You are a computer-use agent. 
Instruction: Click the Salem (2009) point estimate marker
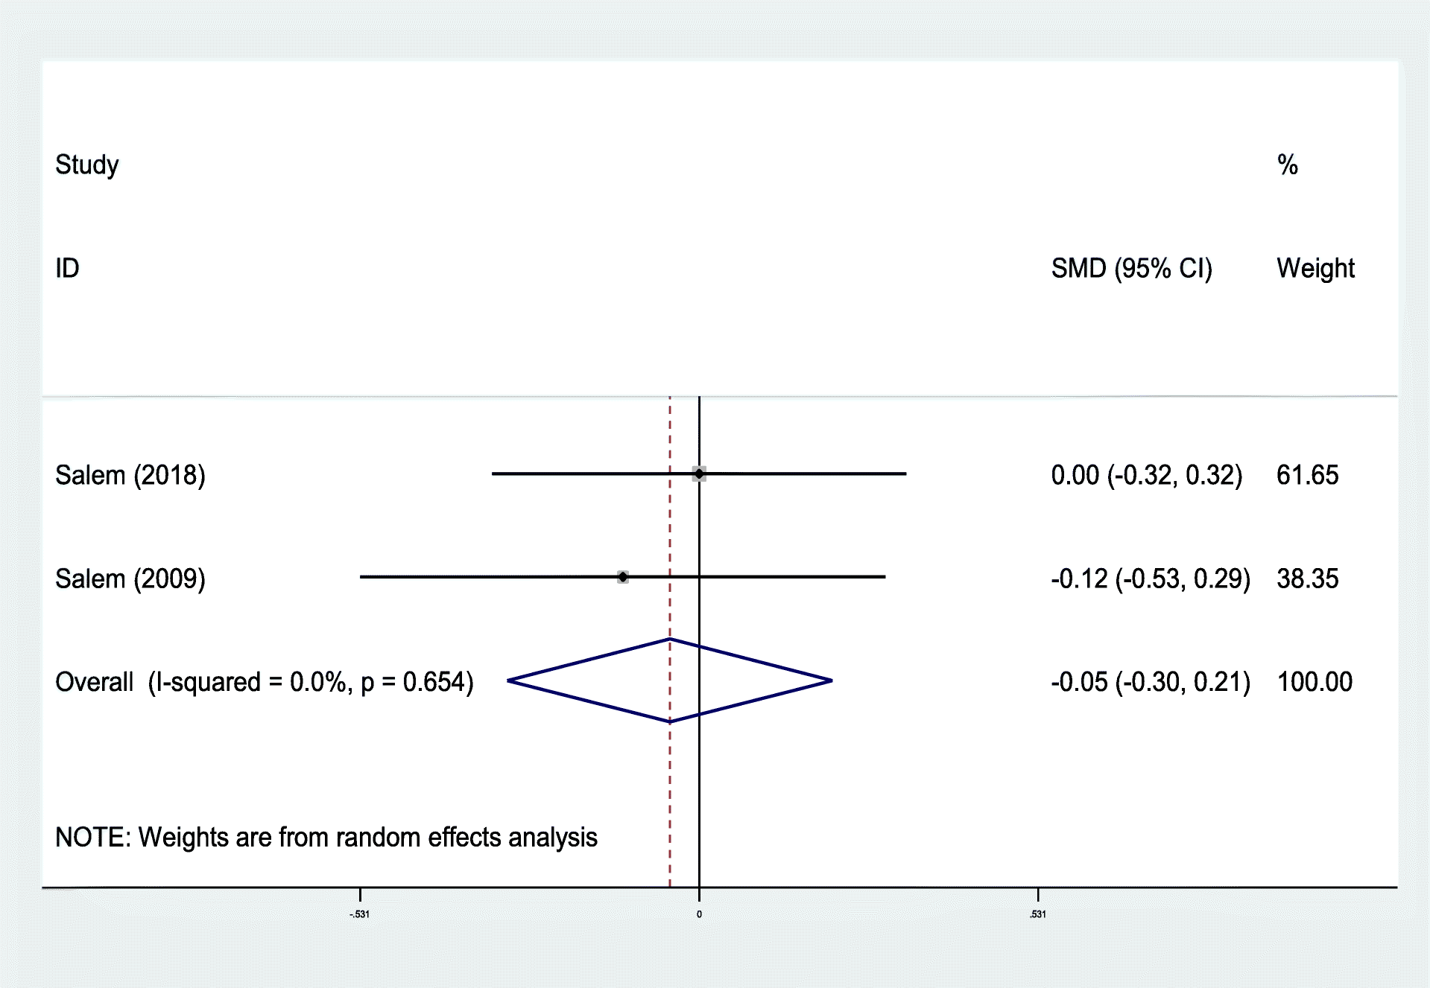pyautogui.click(x=623, y=577)
